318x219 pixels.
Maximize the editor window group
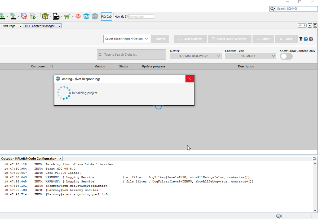[315, 25]
